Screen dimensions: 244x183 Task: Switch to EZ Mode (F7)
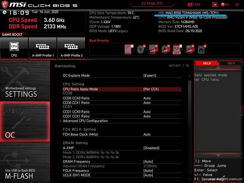tap(152, 3)
